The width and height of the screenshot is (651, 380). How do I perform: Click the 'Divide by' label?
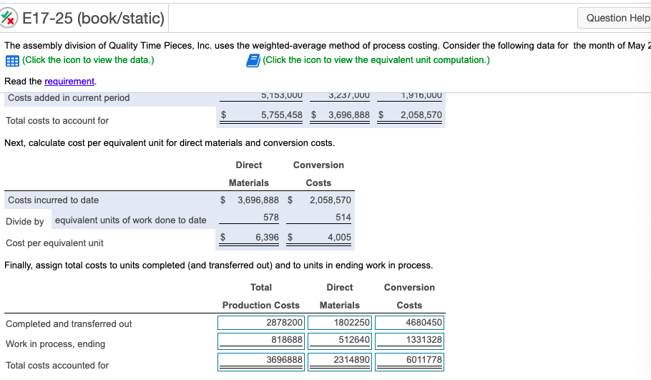25,221
